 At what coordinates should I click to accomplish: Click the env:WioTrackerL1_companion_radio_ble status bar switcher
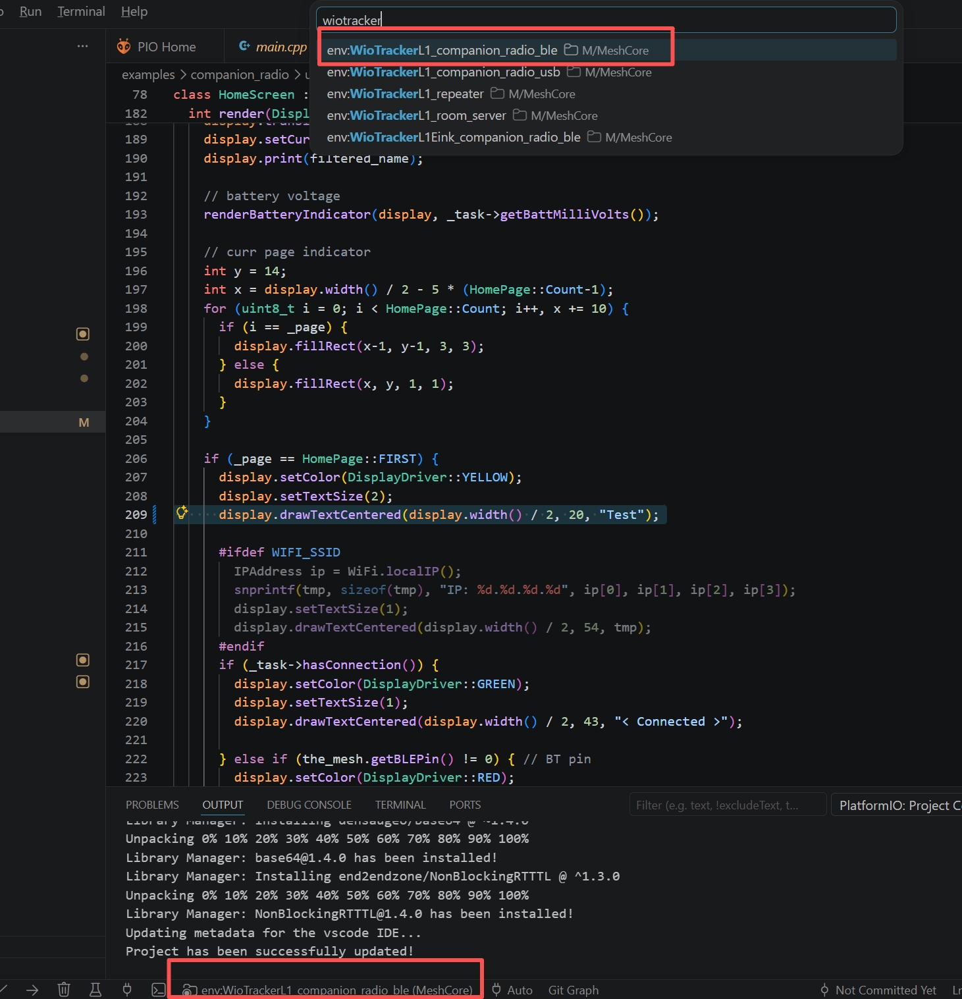click(329, 990)
